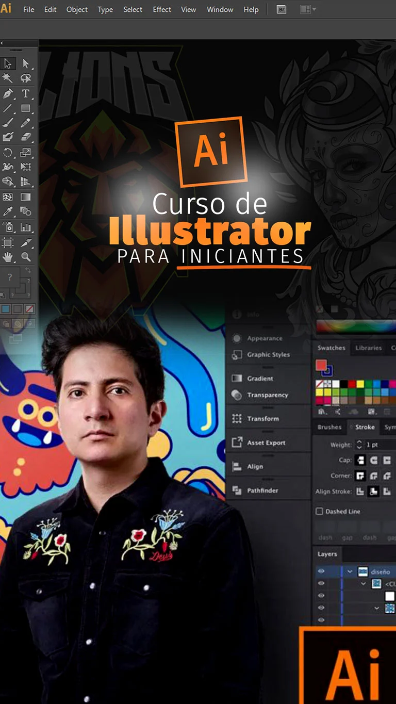The image size is (396, 704).
Task: Hide the diseño layer with eye icon
Action: [x=321, y=571]
